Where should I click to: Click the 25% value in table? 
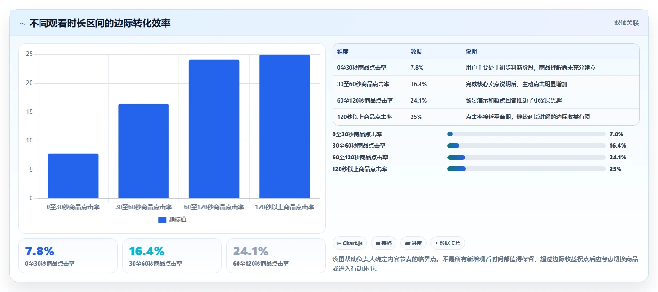click(x=416, y=117)
